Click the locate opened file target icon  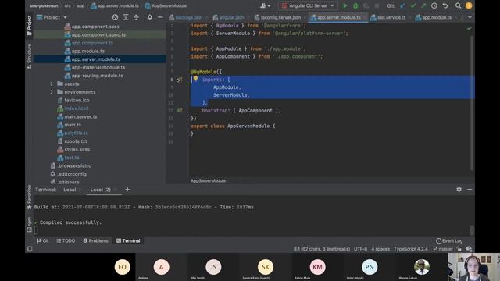pyautogui.click(x=115, y=17)
